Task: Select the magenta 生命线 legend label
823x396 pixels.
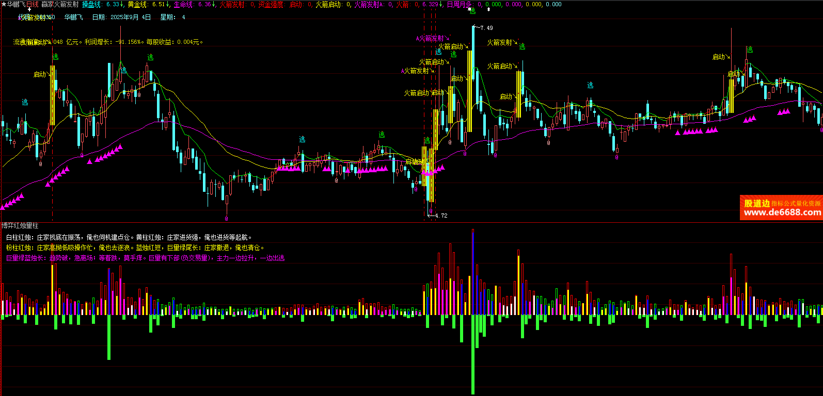Action: coord(183,4)
